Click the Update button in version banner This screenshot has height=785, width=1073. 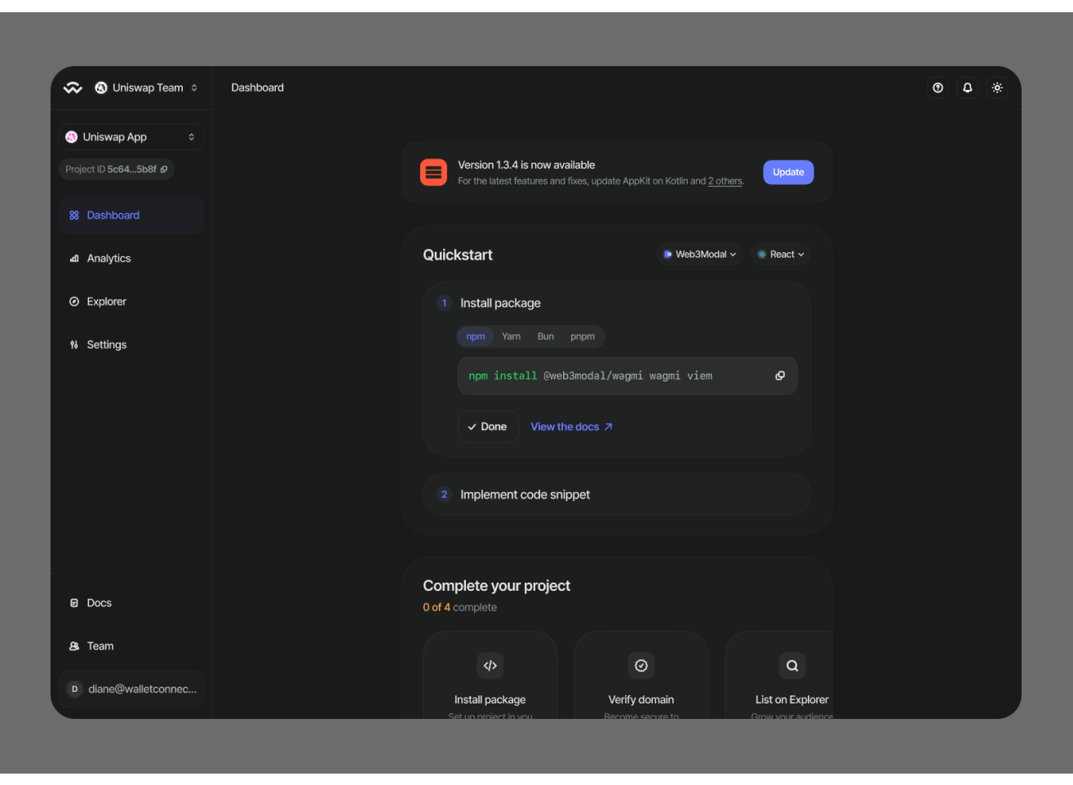787,172
